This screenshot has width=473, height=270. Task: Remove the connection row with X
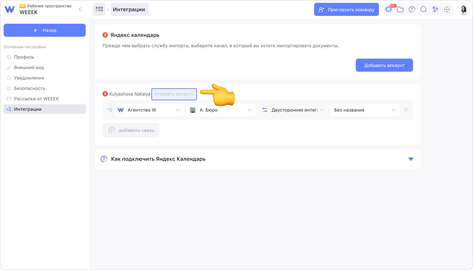(406, 110)
